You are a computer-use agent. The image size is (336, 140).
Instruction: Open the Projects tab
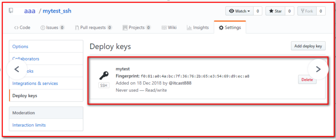[x=137, y=27]
